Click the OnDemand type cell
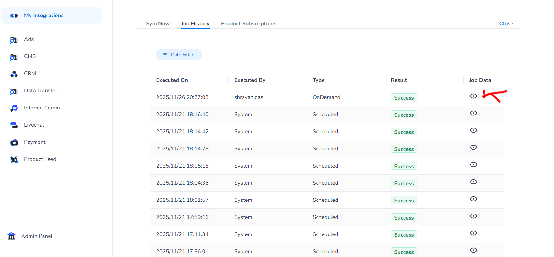Screen dimensions: 554x257 [x=326, y=97]
